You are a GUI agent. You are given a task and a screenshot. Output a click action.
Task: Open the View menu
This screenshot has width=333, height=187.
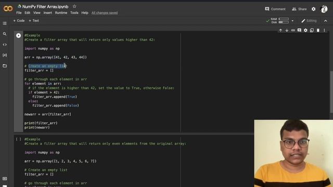point(37,12)
